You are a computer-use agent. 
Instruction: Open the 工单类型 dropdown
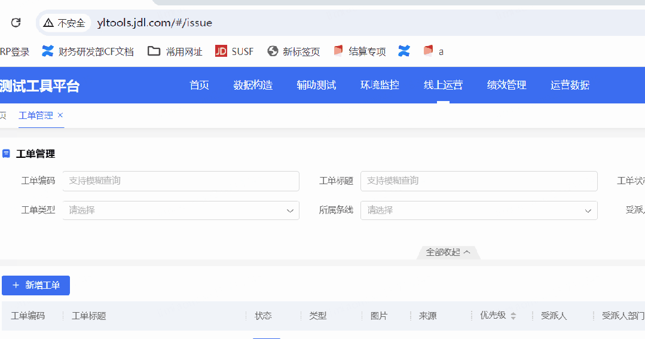[181, 210]
